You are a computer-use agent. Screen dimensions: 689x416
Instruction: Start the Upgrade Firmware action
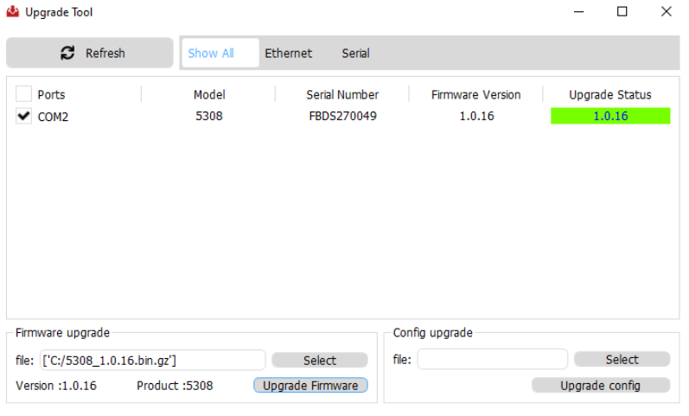click(x=310, y=386)
